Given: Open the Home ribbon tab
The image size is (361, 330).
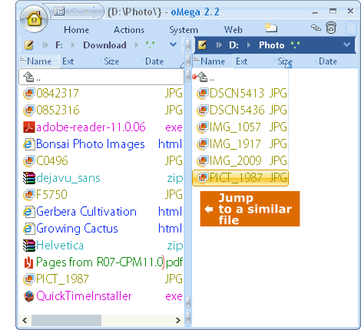Looking at the screenshot, I should pyautogui.click(x=76, y=30).
